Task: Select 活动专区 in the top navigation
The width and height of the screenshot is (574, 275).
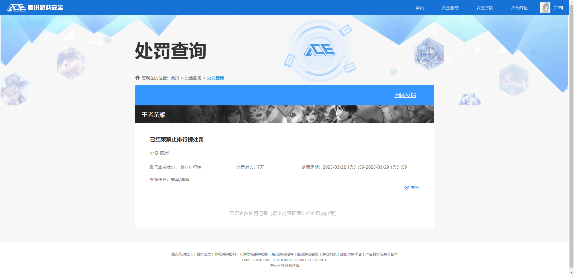Action: click(x=519, y=8)
